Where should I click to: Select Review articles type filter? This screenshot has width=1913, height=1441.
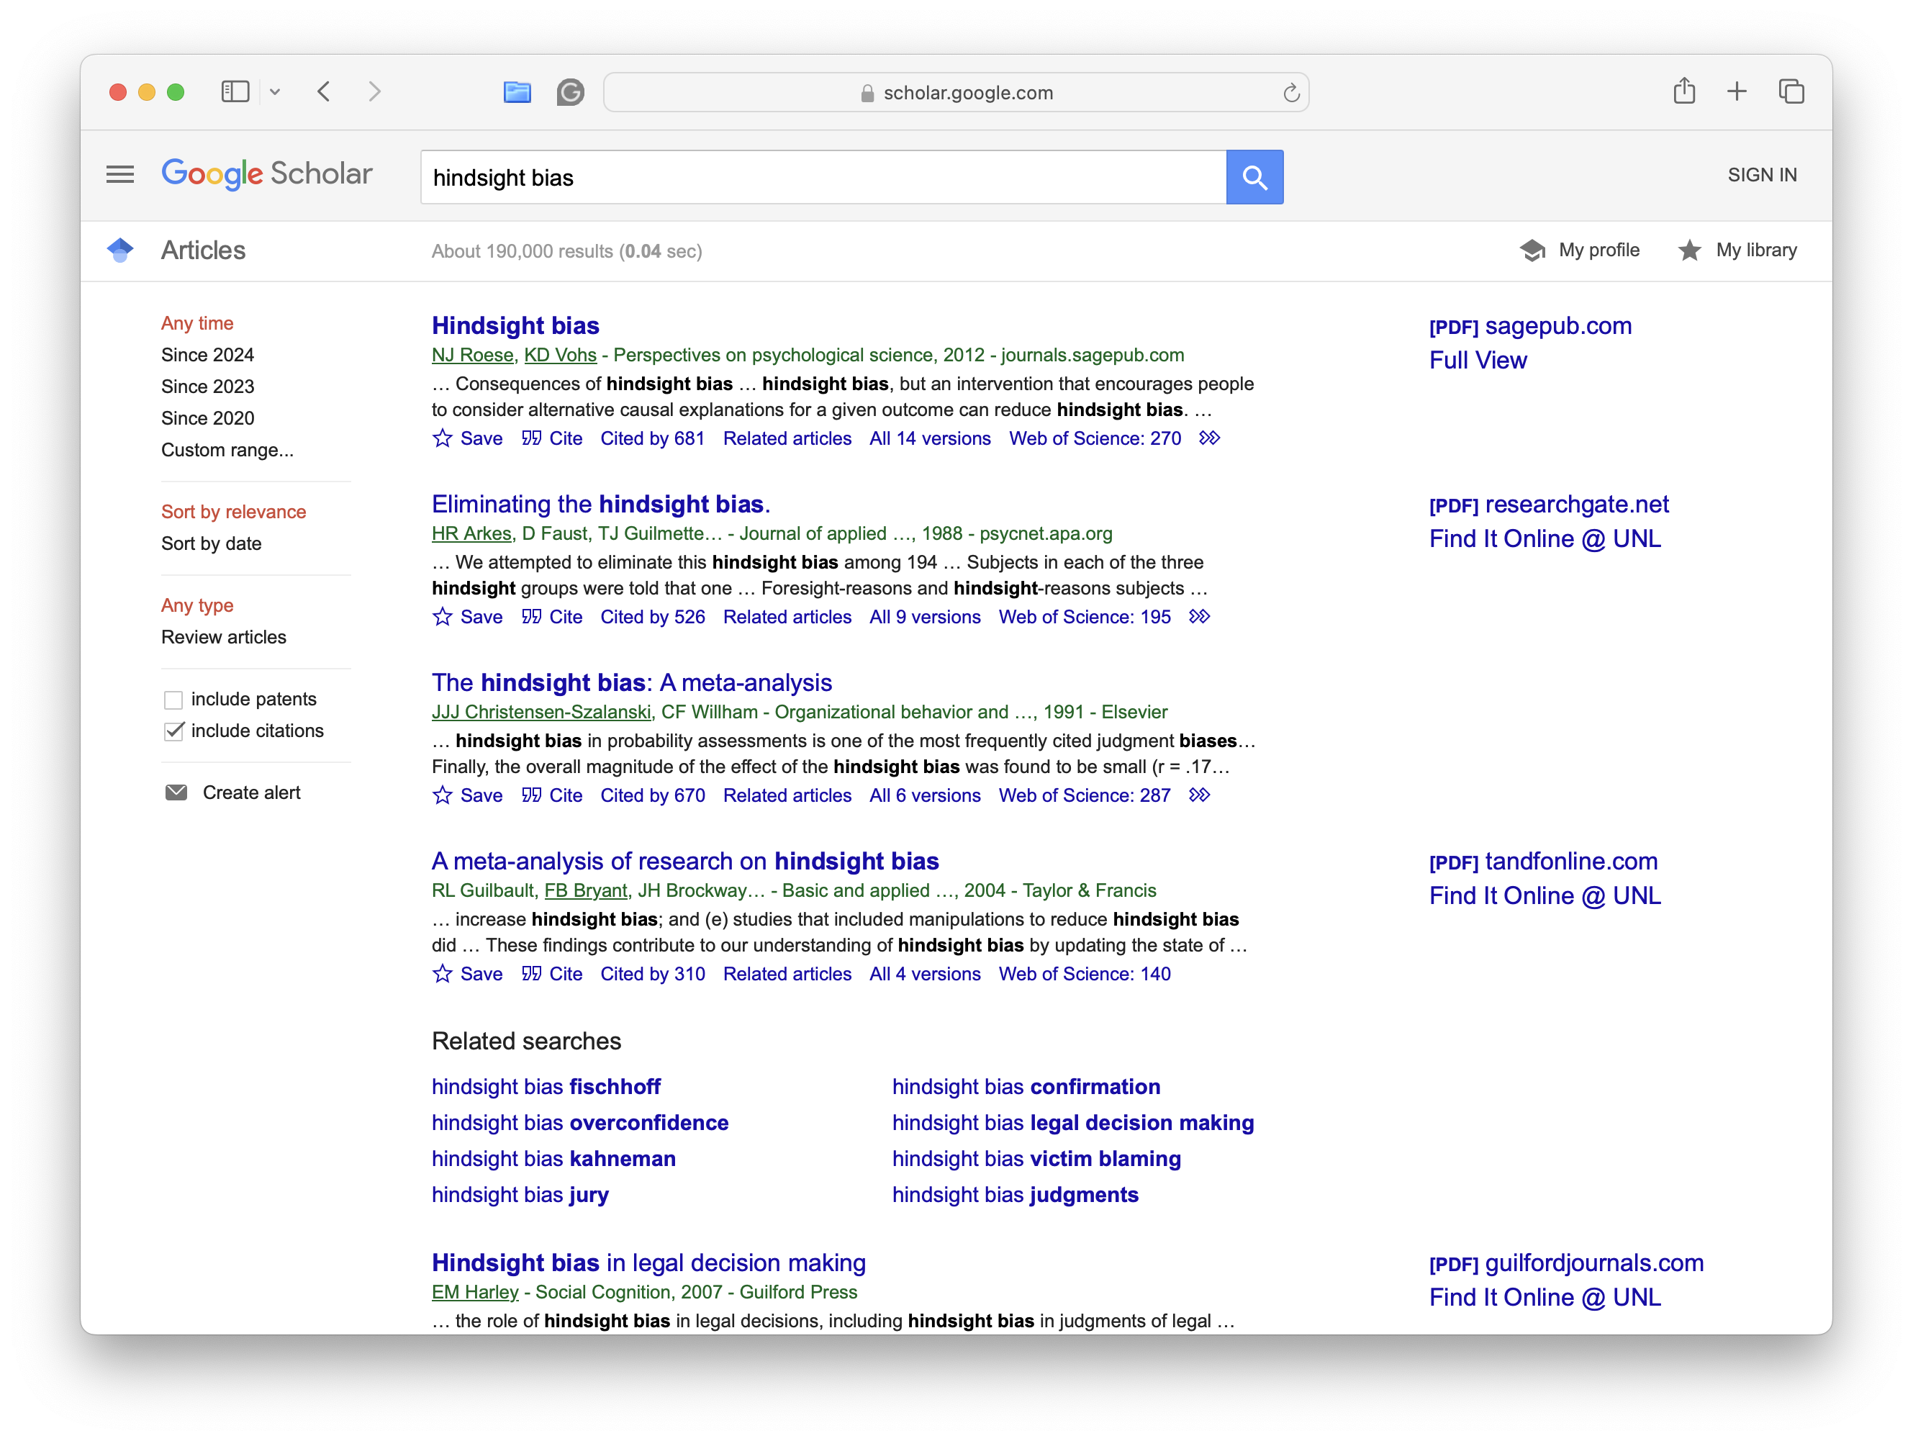[x=223, y=636]
